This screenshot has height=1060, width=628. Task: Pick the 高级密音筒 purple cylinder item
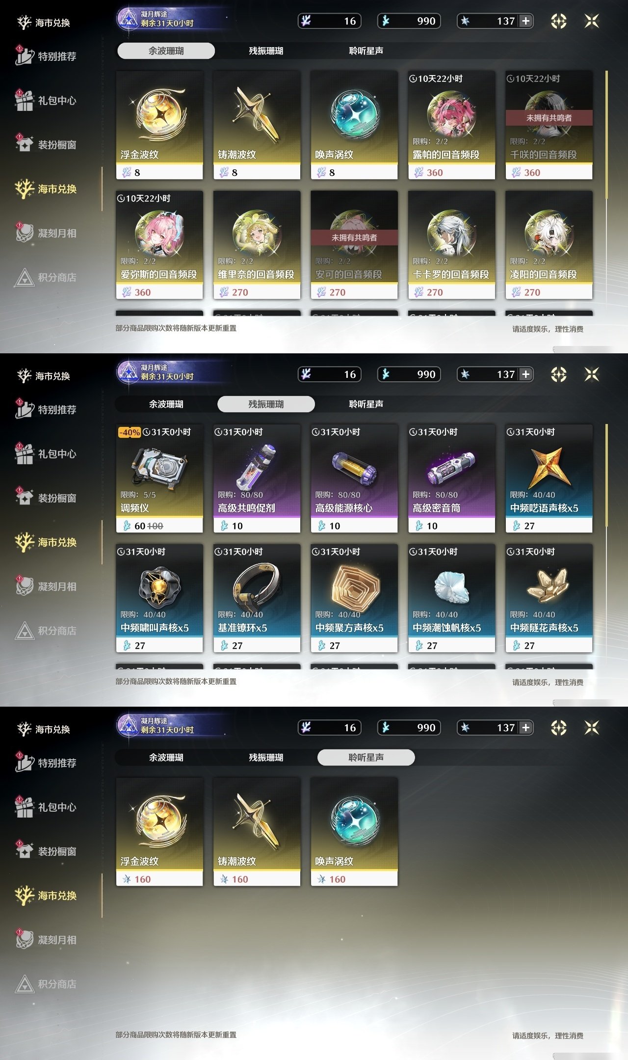pyautogui.click(x=451, y=478)
